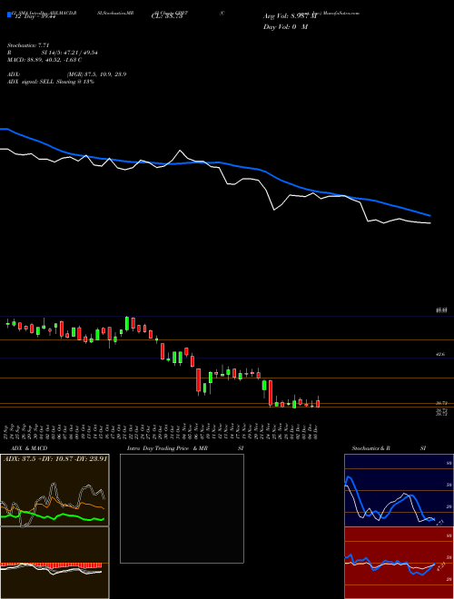Click 'ADX signal: SELL Slowing @ 13%' text
Screen dimensions: 454x599
[51, 82]
